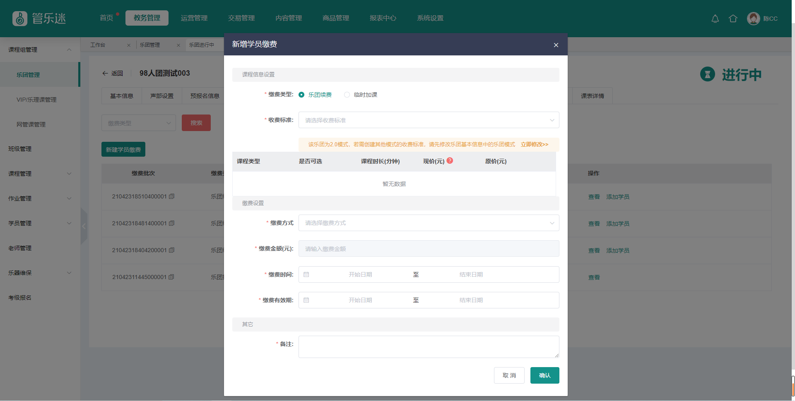Click the home icon in header

733,19
